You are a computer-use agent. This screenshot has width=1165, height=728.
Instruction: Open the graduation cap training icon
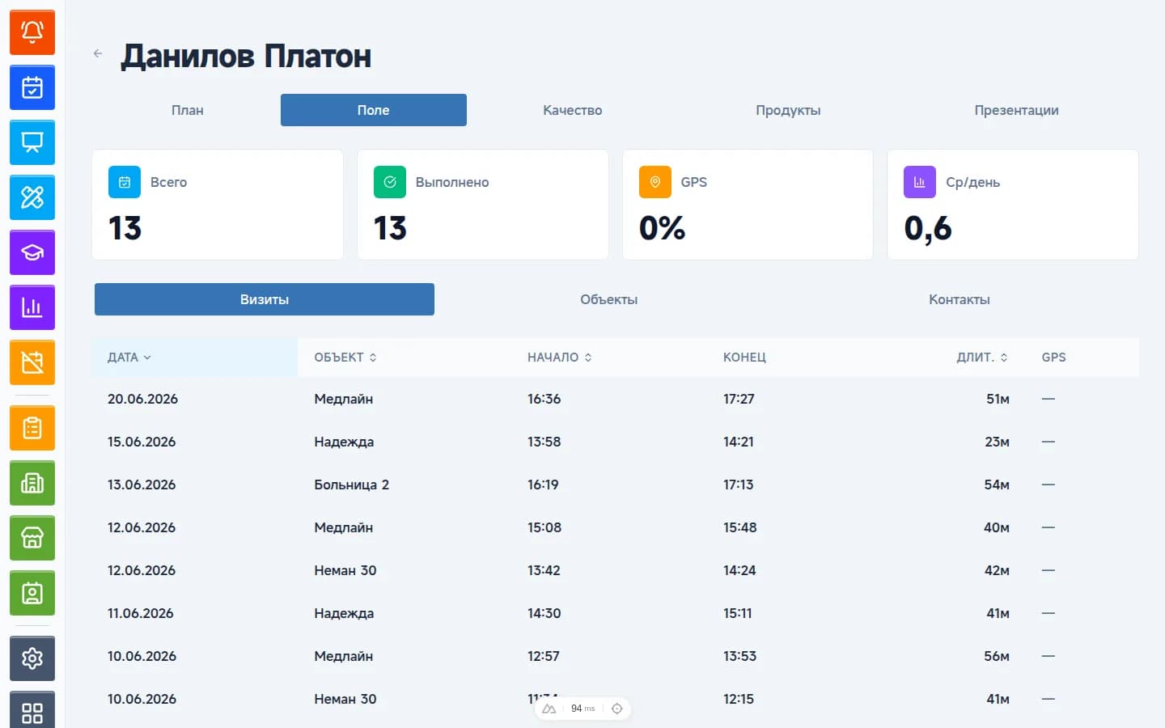pos(32,252)
